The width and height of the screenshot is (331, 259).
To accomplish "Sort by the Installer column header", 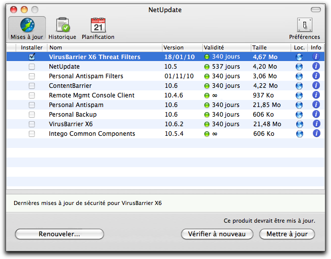I will coord(32,47).
